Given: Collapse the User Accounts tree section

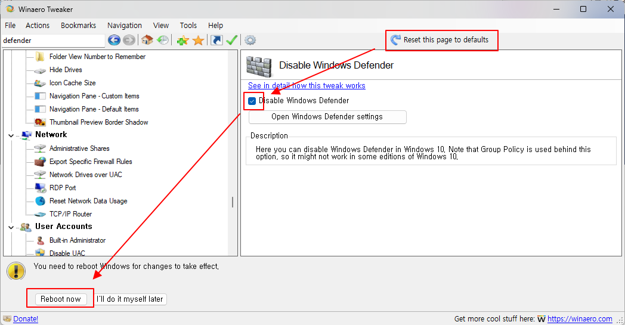Looking at the screenshot, I should pos(11,227).
